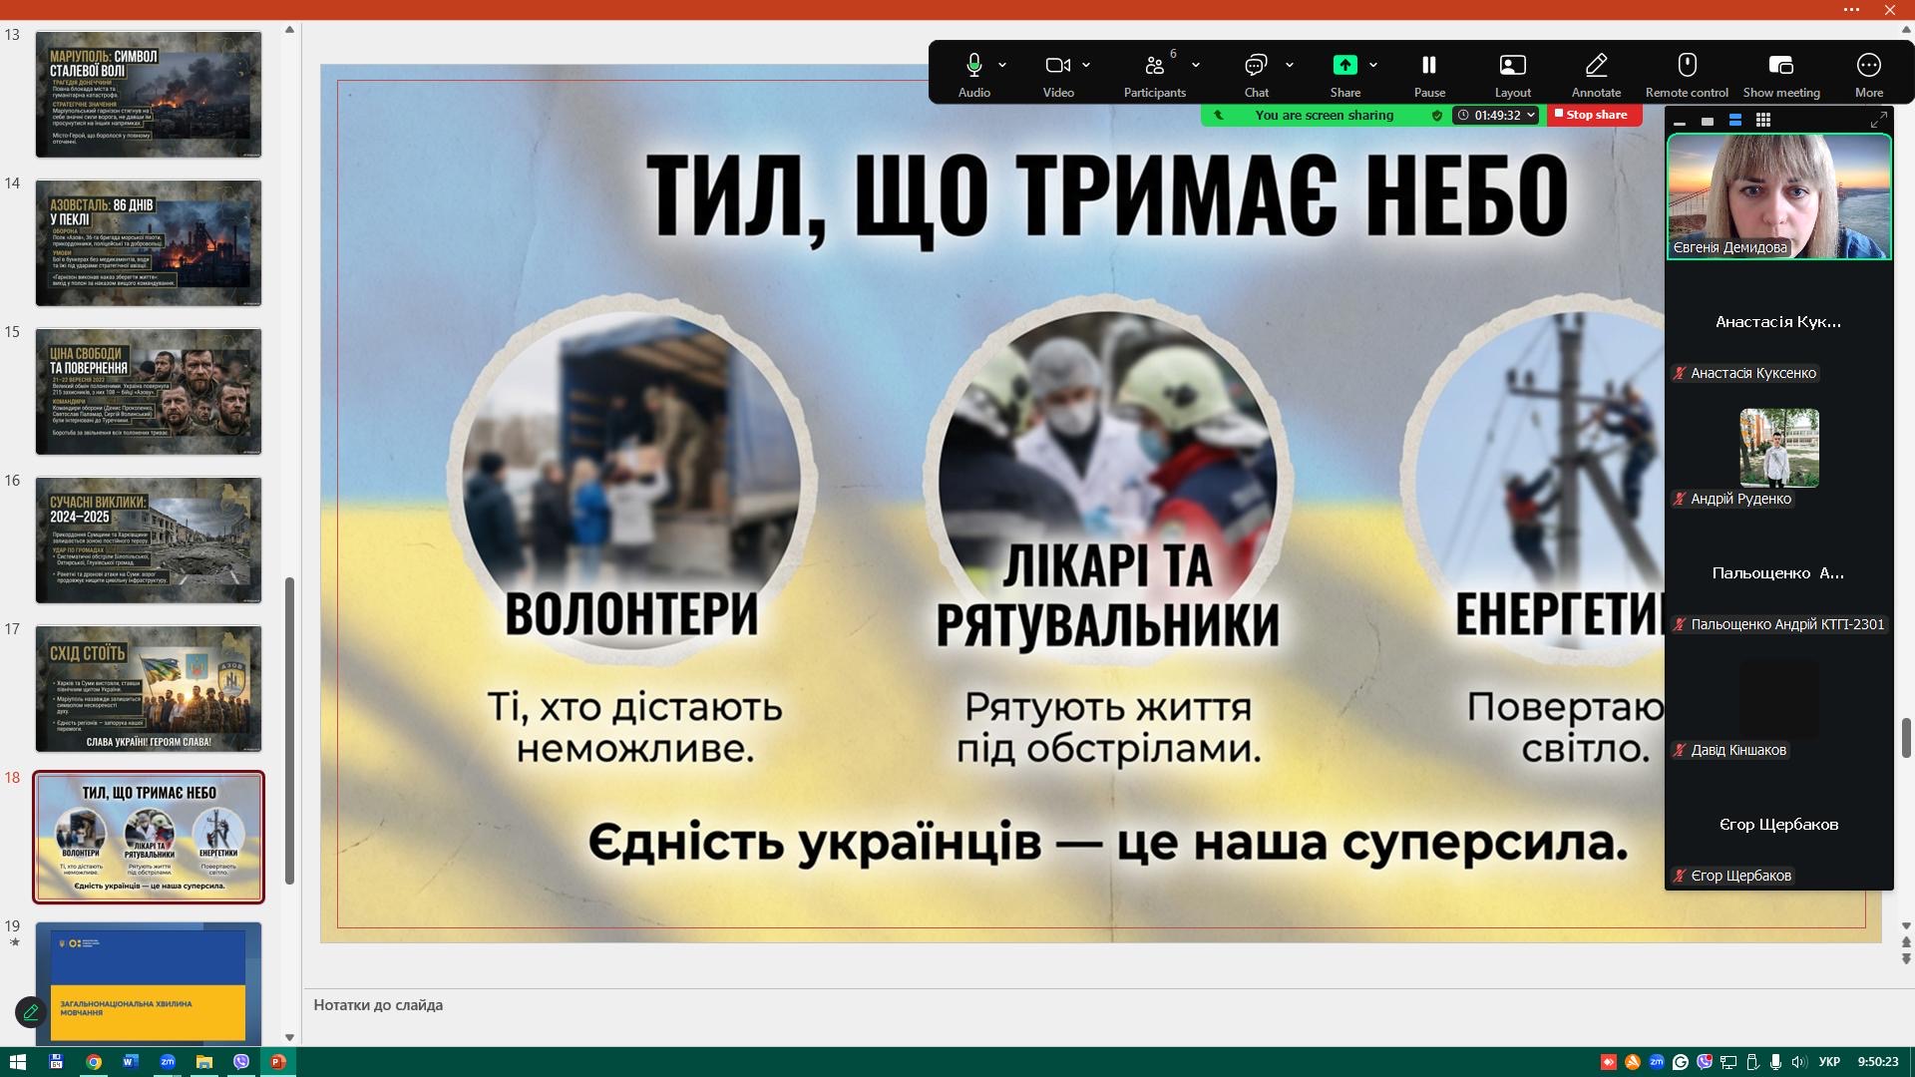This screenshot has height=1077, width=1915.
Task: Click the green Share screen icon
Action: click(x=1344, y=66)
